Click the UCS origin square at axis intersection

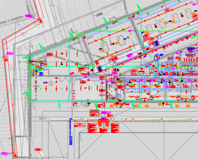click(x=30, y=62)
